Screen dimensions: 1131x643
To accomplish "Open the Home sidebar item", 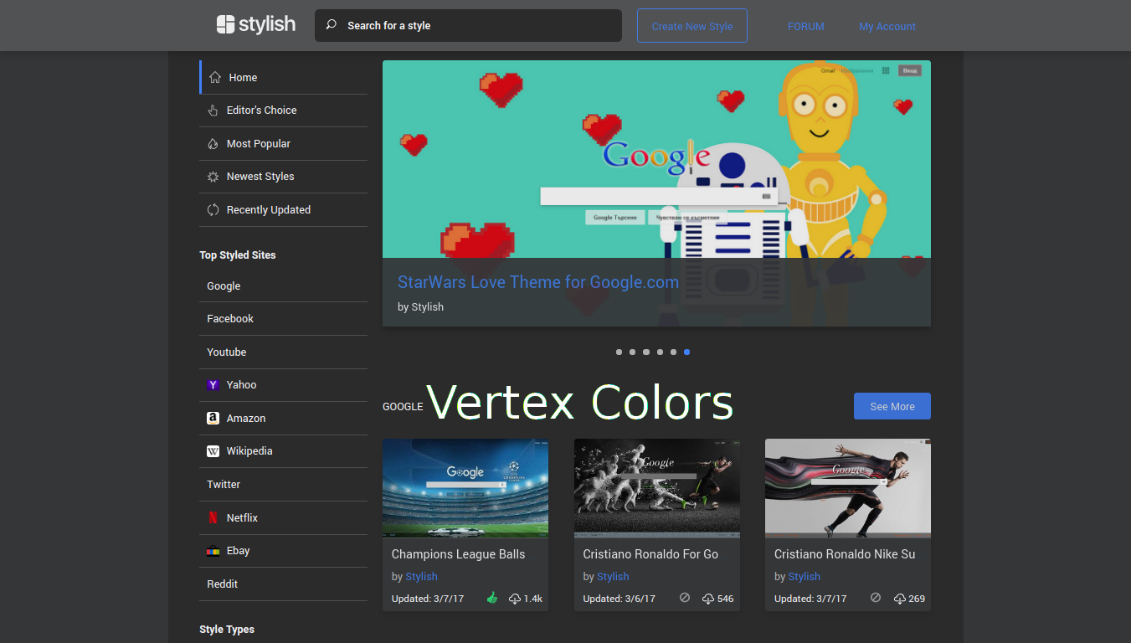I will [x=284, y=77].
